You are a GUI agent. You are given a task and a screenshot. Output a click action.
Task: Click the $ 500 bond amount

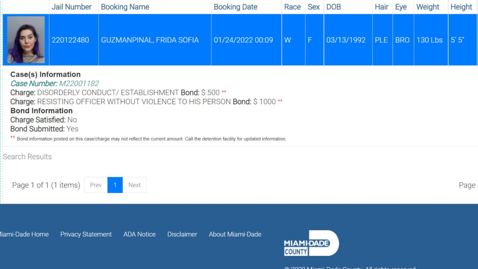(210, 92)
